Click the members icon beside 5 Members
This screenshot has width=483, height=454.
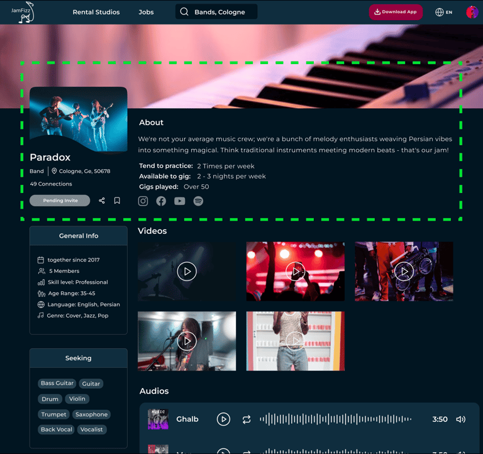click(42, 271)
